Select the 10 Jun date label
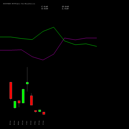This screenshot has width=129, height=129. pos(22,123)
